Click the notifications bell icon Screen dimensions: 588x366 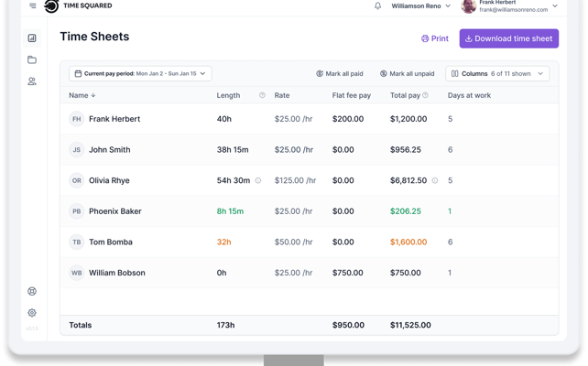tap(377, 5)
